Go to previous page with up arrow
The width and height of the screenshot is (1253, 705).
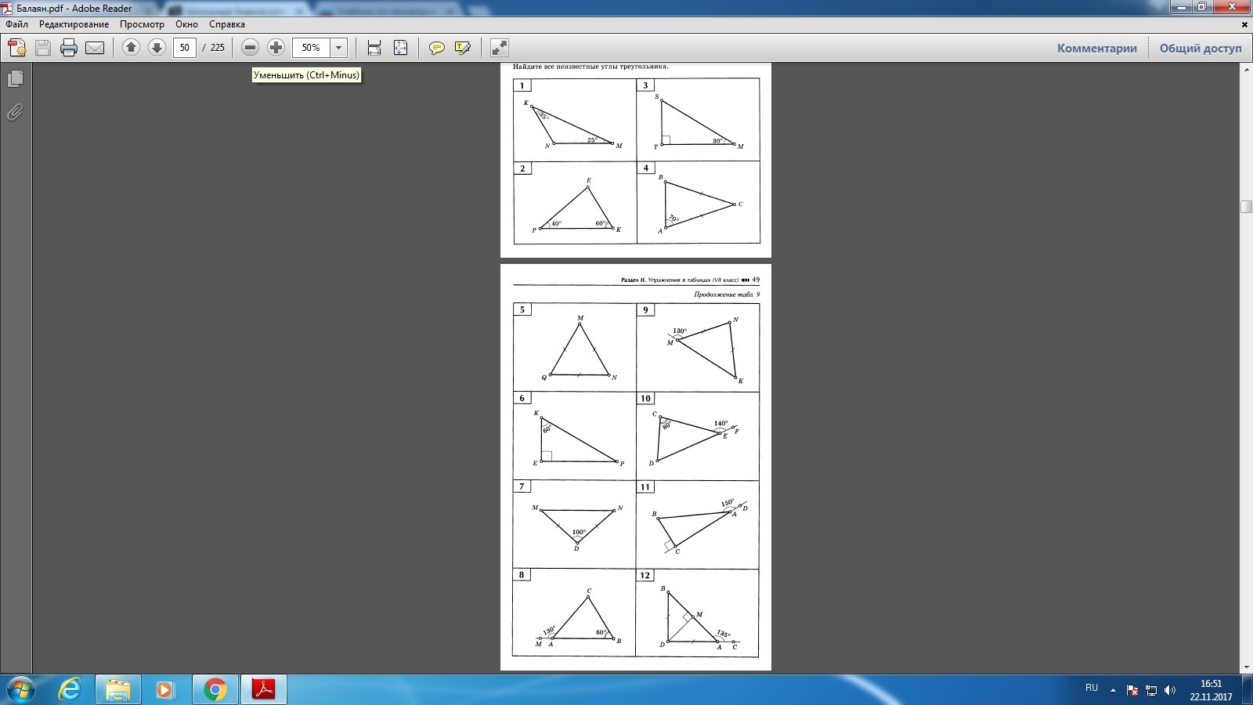pyautogui.click(x=131, y=48)
